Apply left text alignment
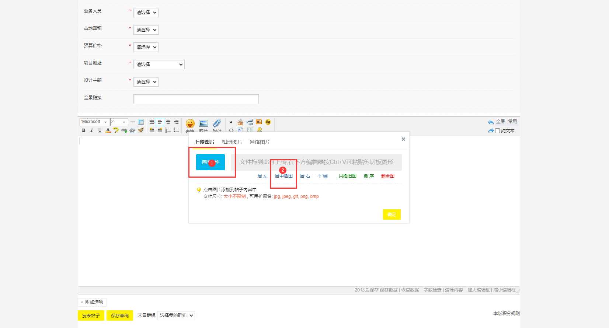Viewport: 609px width, 328px height. 160,122
